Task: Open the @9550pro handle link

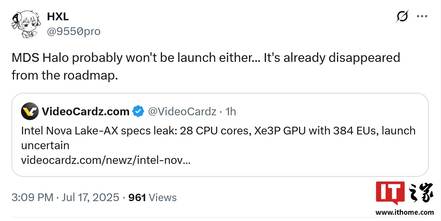Action: (73, 32)
